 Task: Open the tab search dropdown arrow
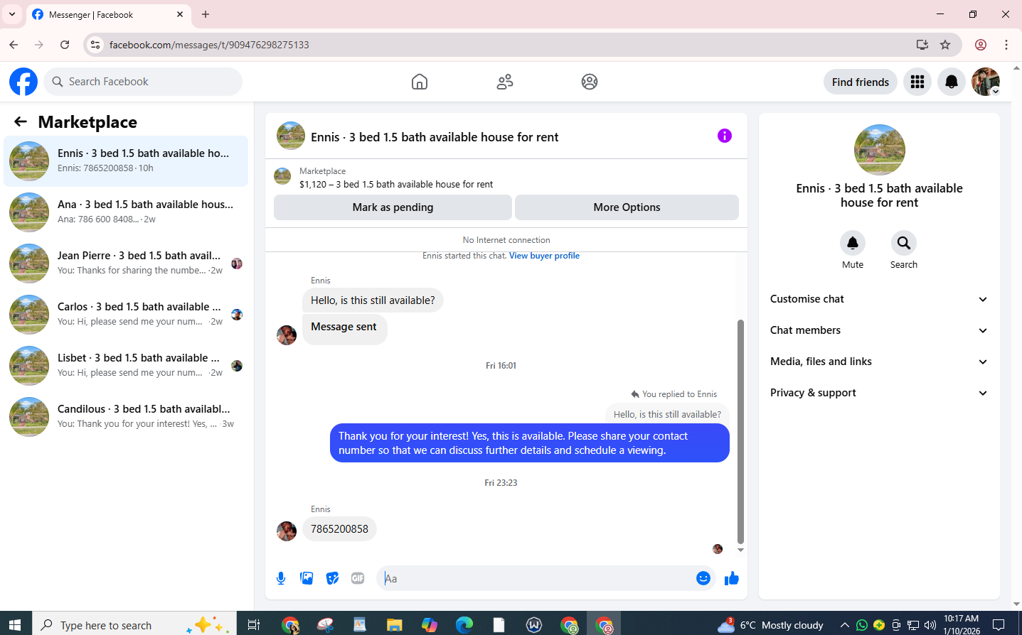(x=12, y=14)
